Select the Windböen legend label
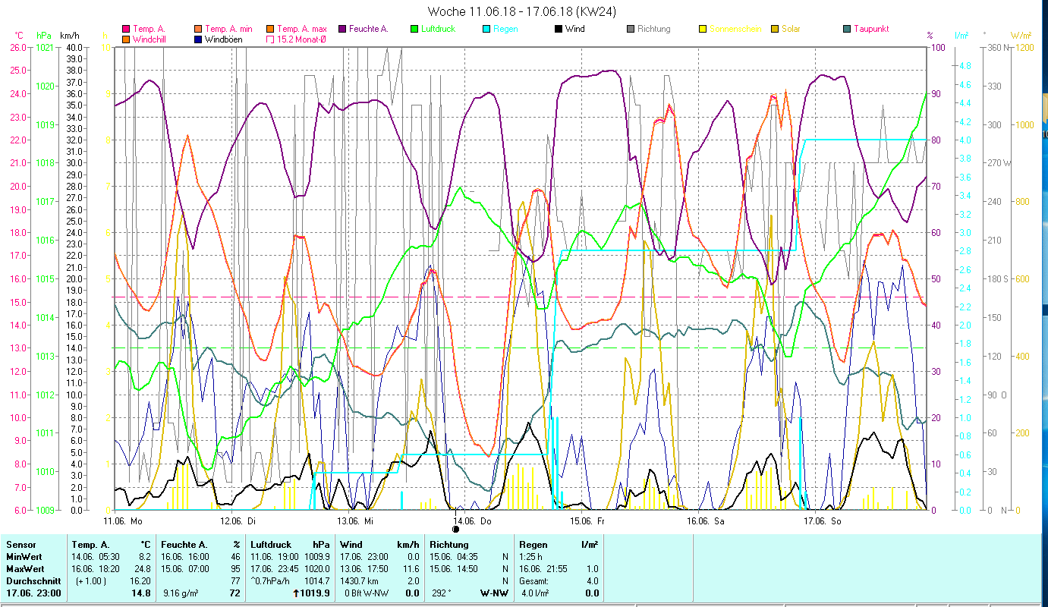Image resolution: width=1048 pixels, height=607 pixels. tap(224, 39)
